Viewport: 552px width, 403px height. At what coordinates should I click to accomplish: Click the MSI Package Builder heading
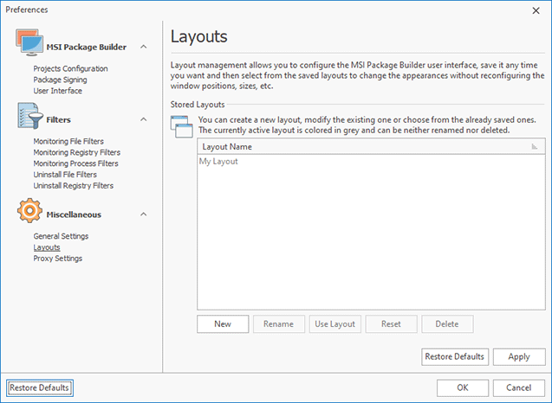87,47
